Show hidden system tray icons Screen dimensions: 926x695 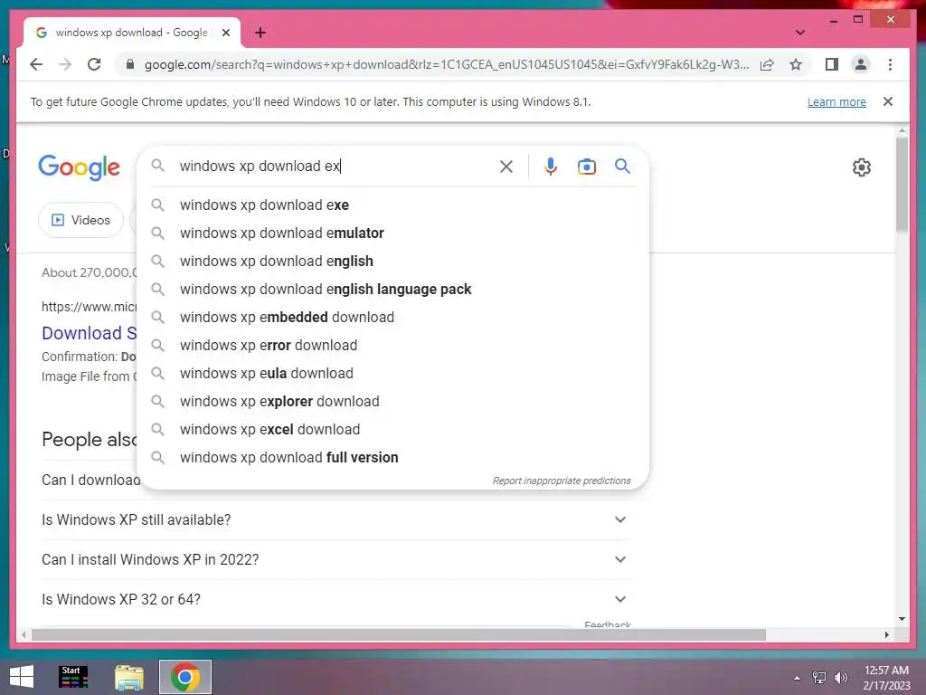797,678
